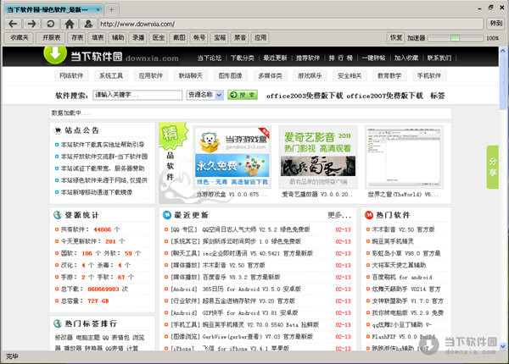Click the 热门标签排行 globe icon
The width and height of the screenshot is (509, 364).
click(x=58, y=323)
